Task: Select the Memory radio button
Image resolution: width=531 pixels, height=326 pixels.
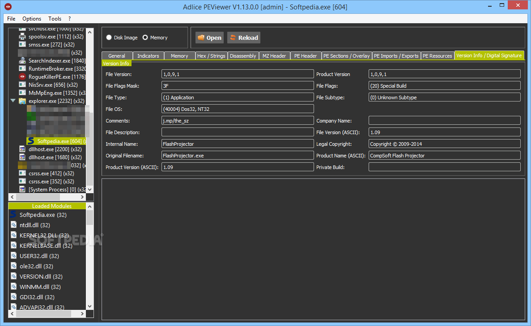Action: point(145,38)
